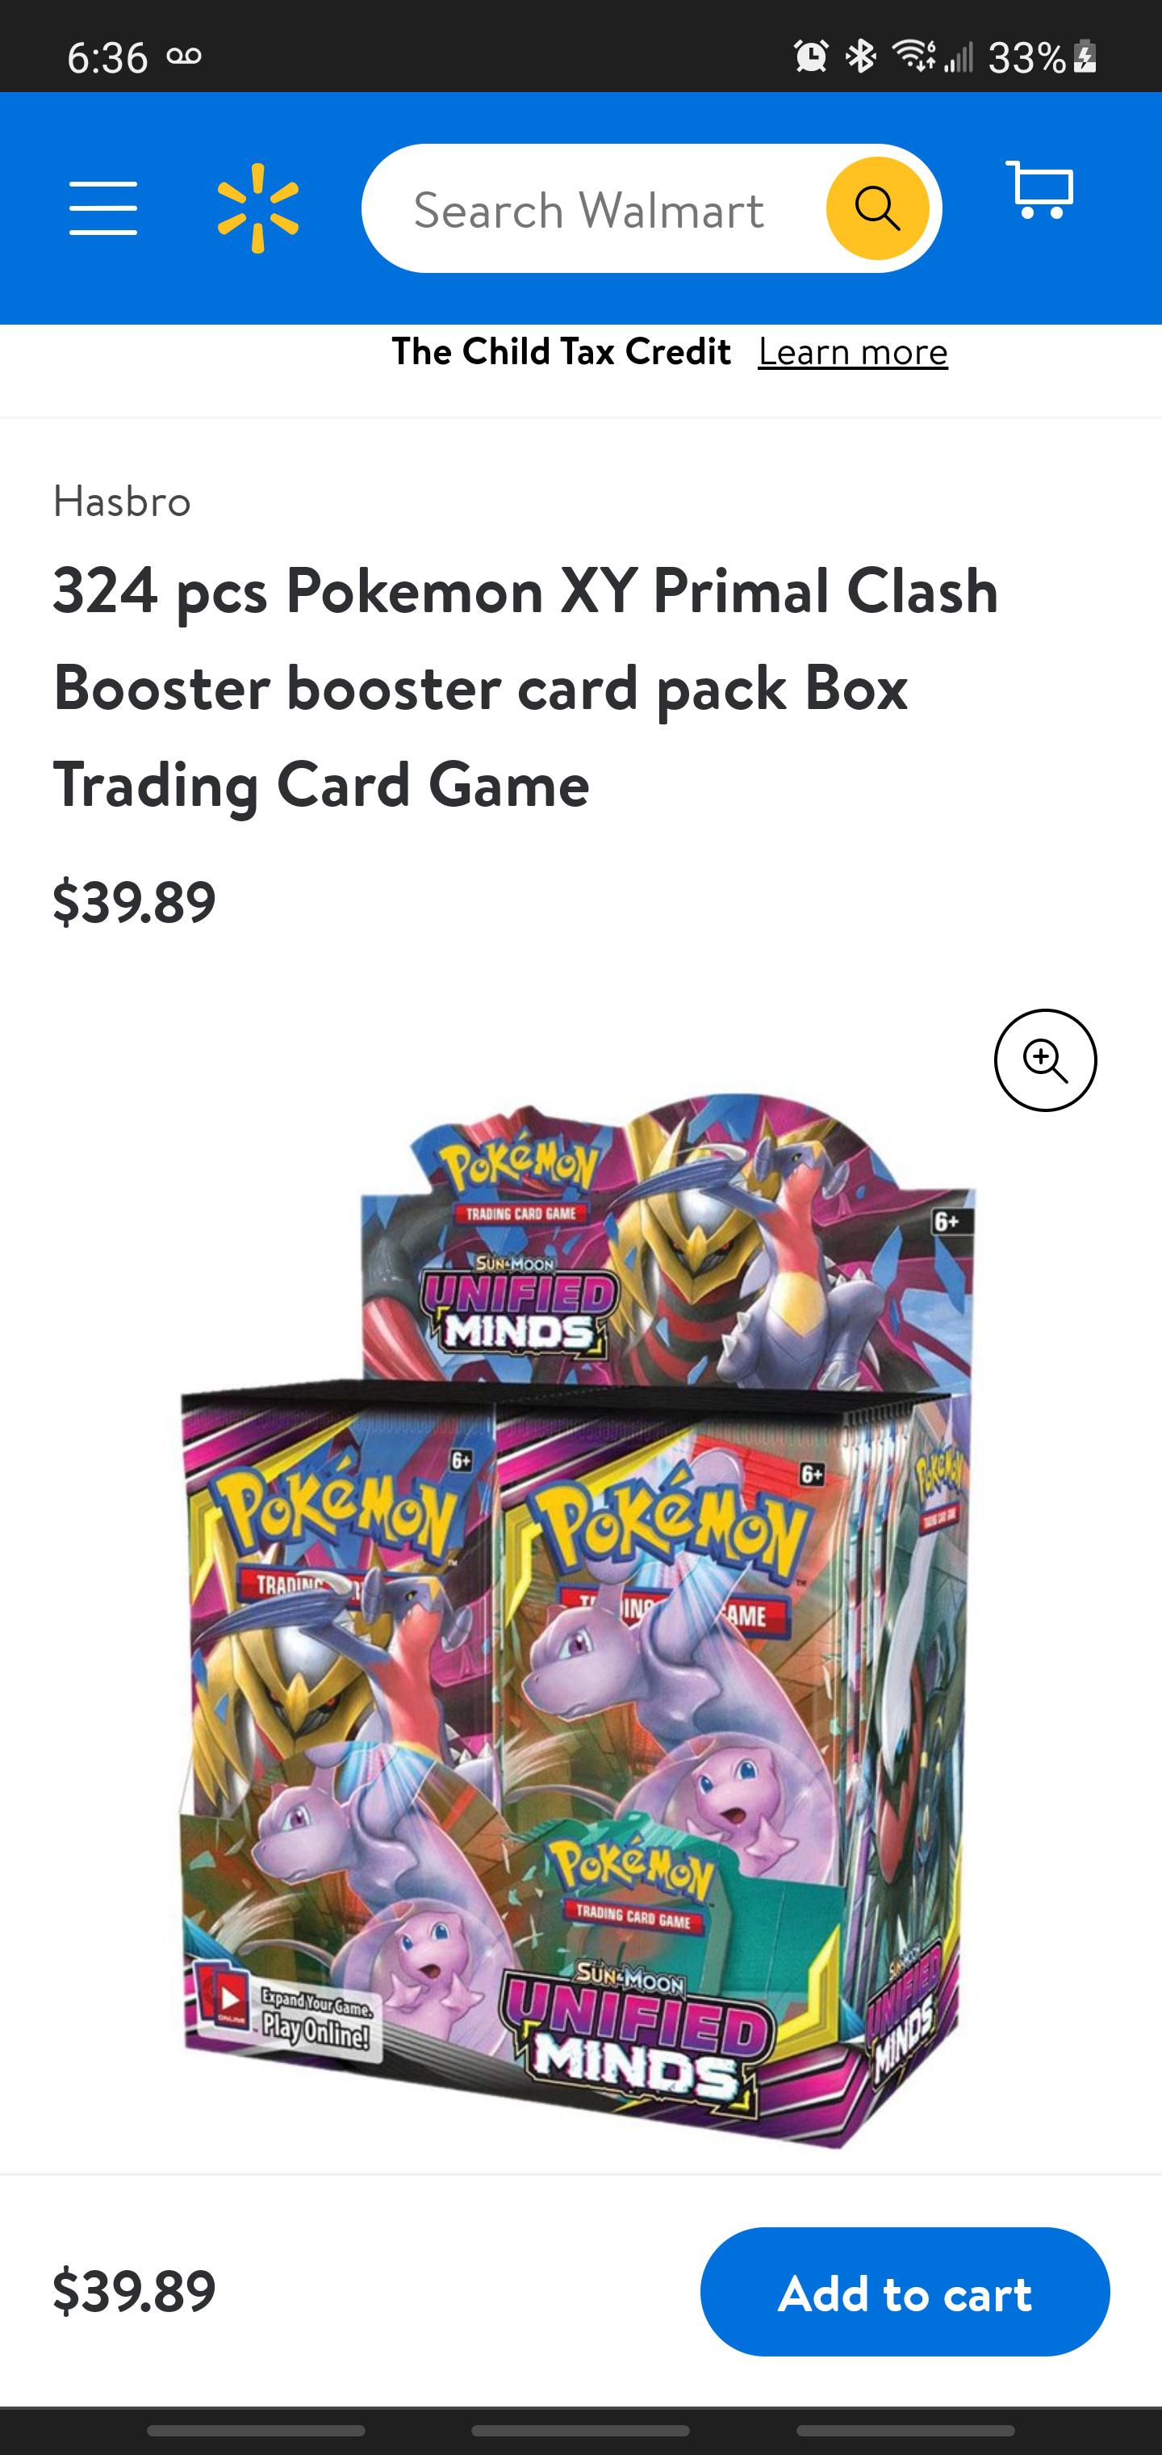Tap the alarm clock status icon
Screen dimensions: 1162x2455
click(810, 57)
